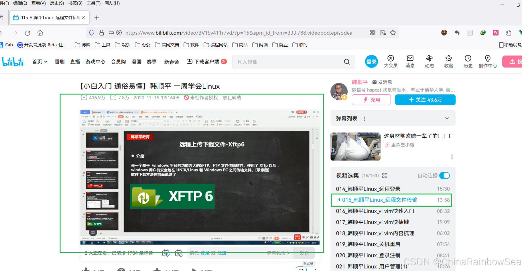Open the 工具(T) menu
The image size is (522, 271).
93,3
